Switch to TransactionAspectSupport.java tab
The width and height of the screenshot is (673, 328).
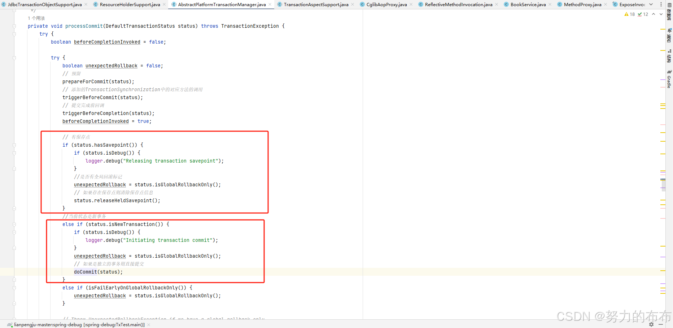316,4
